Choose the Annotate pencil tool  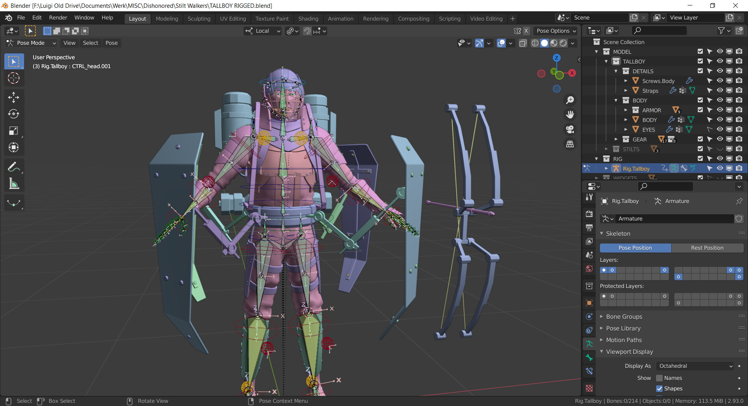[x=14, y=167]
